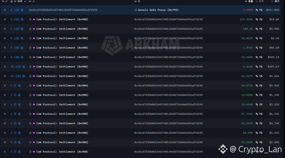Click the $5.42K USD value
Screen dimensions: 285x158
pyautogui.click(x=275, y=133)
